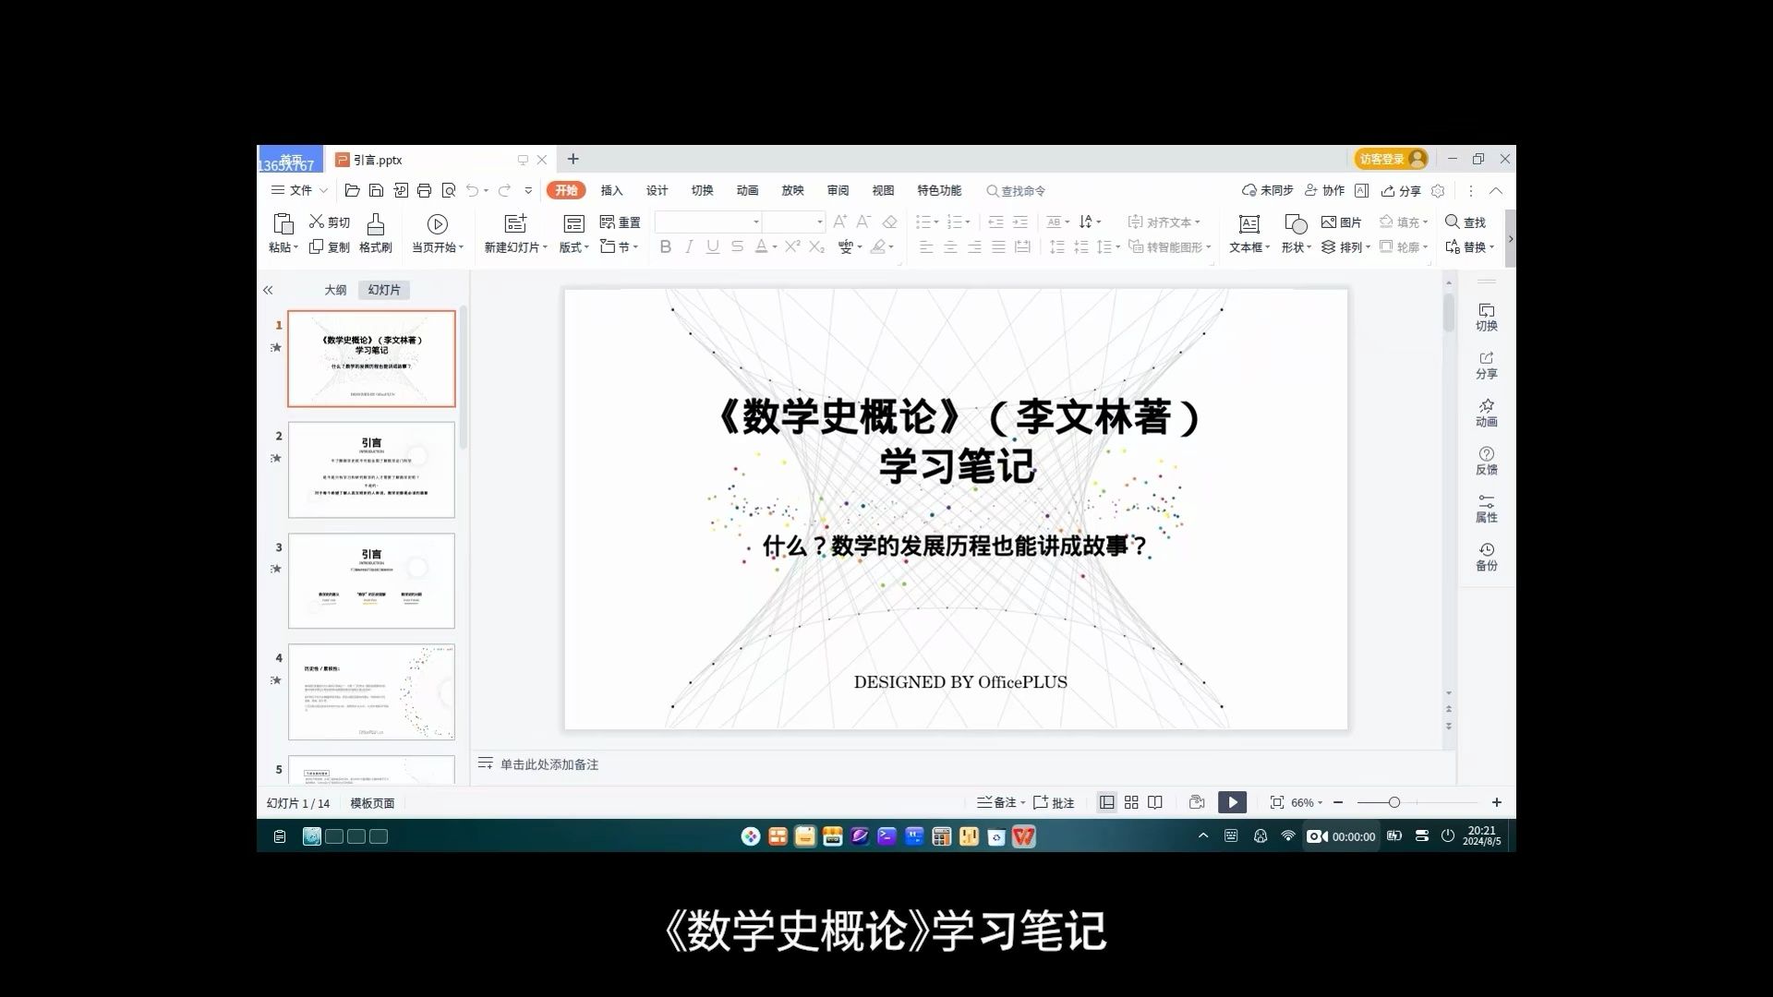Click 协作 collaborate button
Viewport: 1773px width, 997px height.
point(1324,191)
